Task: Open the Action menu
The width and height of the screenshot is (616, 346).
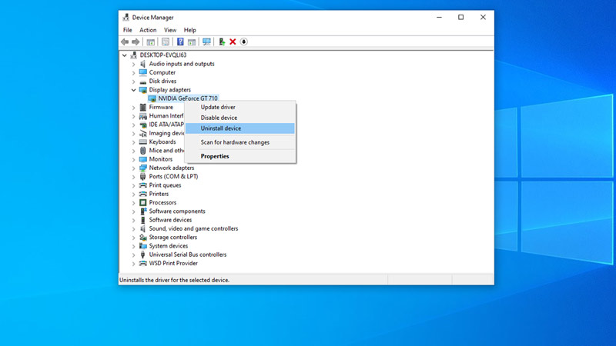Action: (x=148, y=30)
